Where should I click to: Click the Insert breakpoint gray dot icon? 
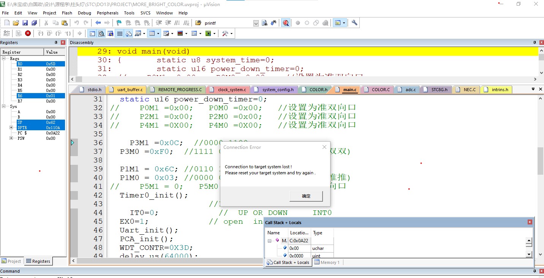click(298, 23)
